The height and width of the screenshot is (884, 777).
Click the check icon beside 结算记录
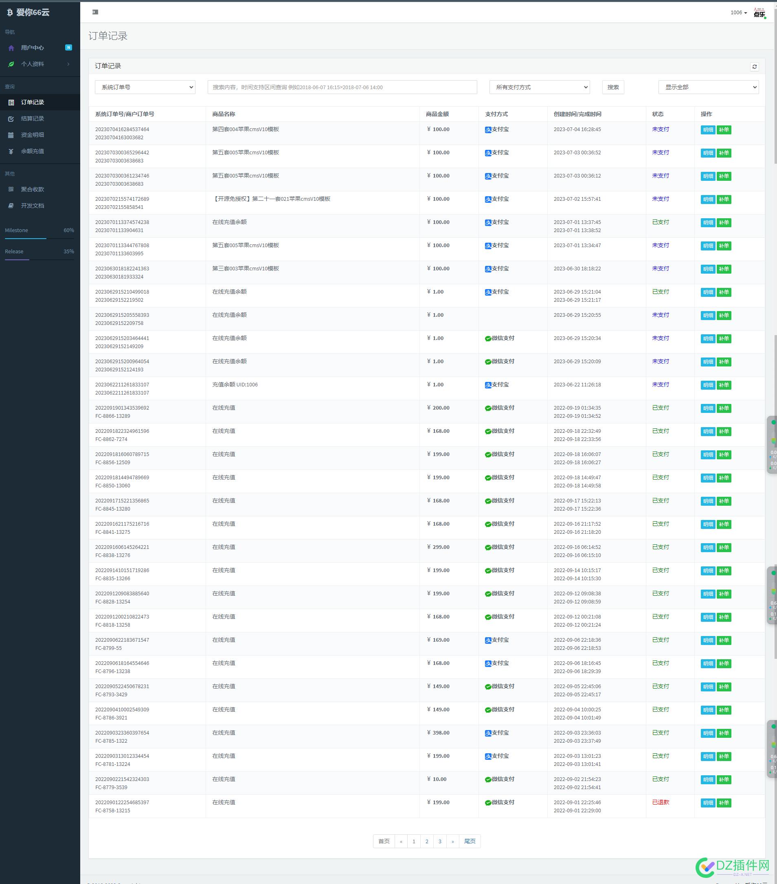[x=11, y=118]
